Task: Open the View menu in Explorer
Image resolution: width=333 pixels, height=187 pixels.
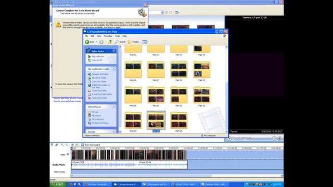Action: click(99, 36)
